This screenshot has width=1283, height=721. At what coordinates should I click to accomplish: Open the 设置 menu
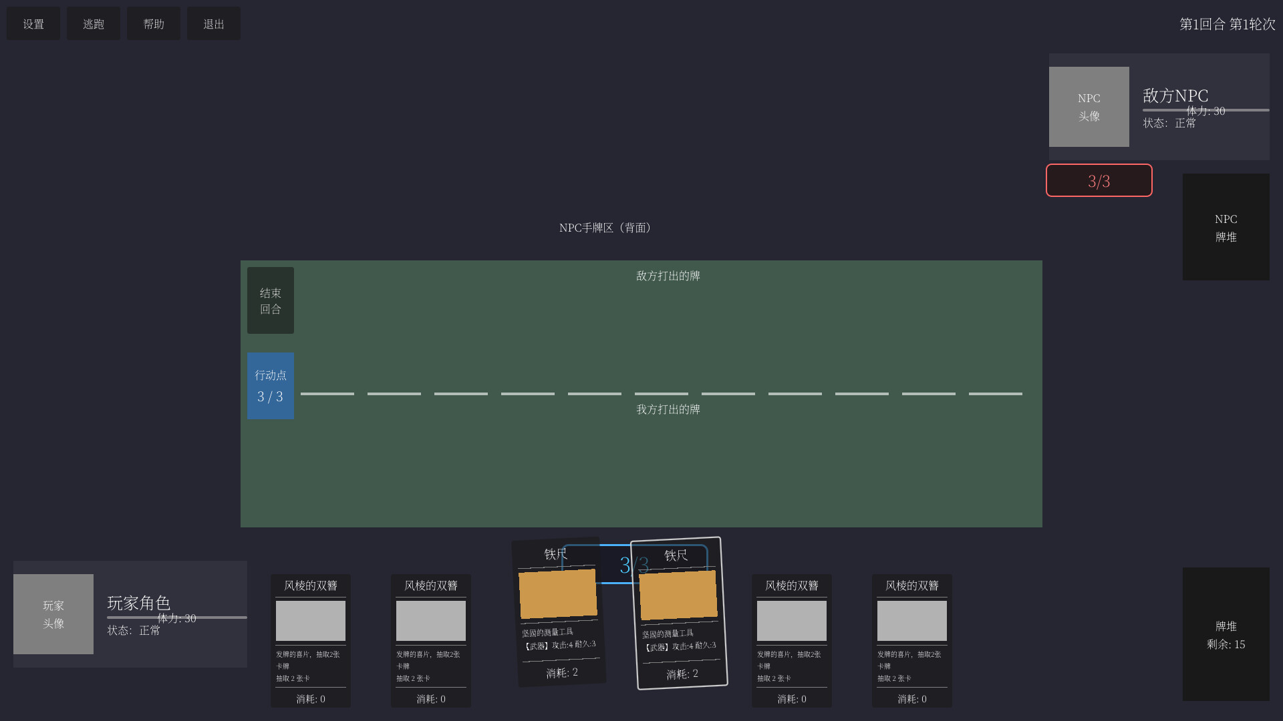pos(33,23)
